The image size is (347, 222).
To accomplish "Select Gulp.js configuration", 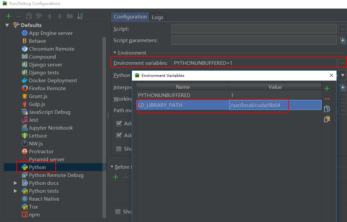I will 37,104.
